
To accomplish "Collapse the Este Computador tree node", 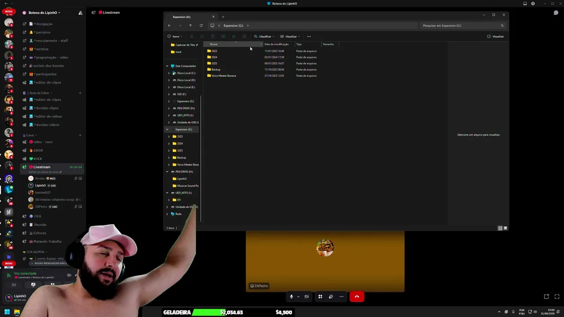I will [167, 66].
